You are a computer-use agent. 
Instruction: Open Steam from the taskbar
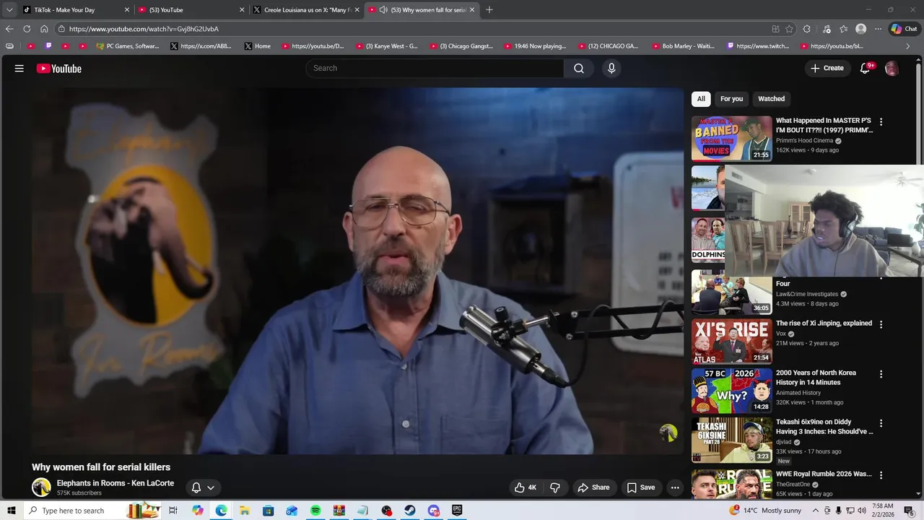point(410,511)
